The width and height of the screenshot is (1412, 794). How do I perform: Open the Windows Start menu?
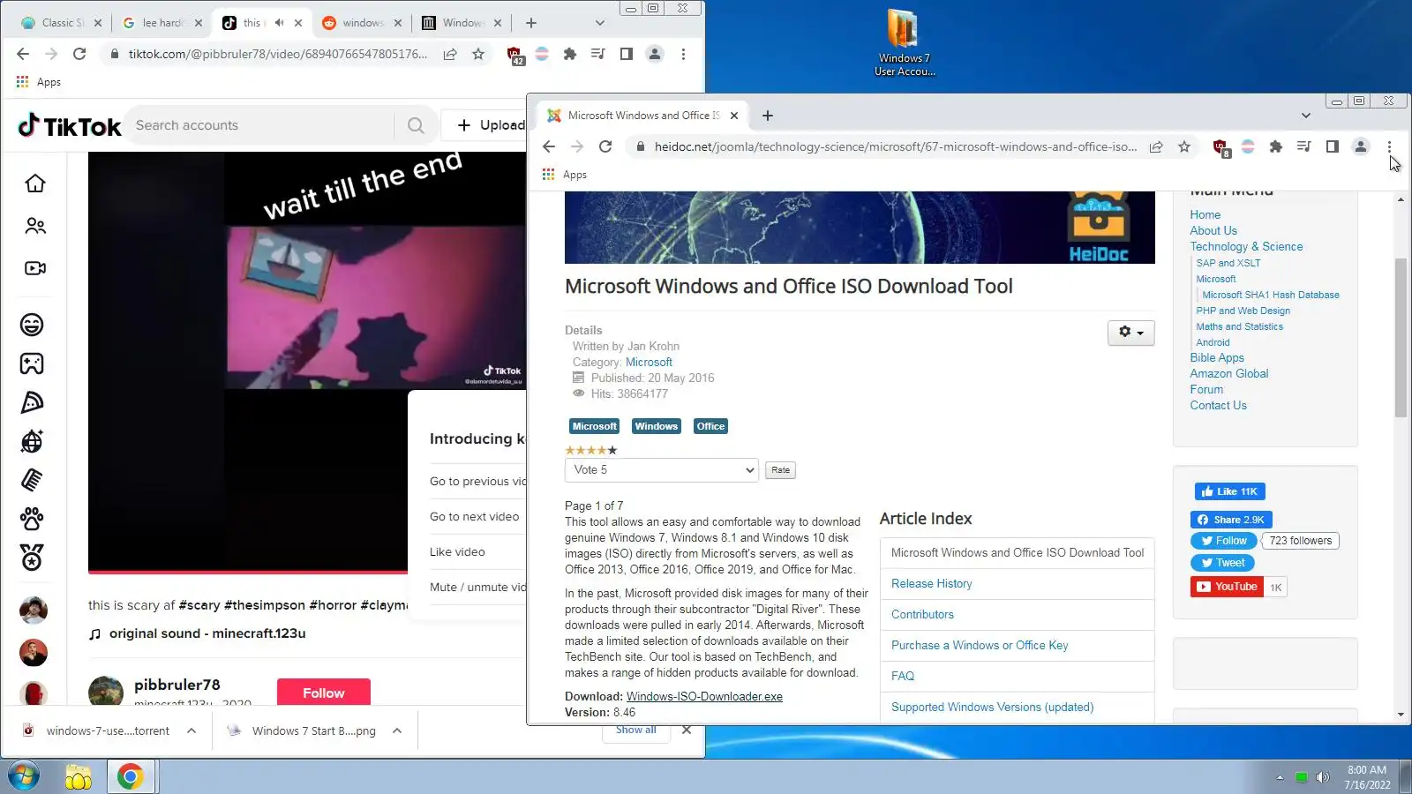(x=24, y=776)
